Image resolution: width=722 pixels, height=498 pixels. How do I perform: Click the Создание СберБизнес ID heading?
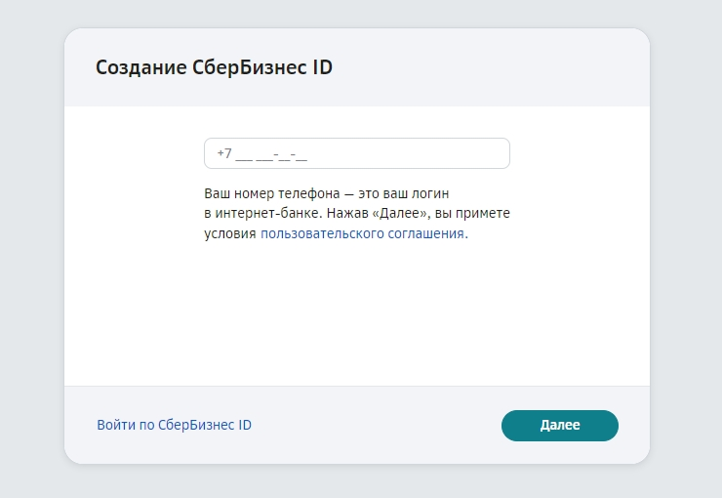click(214, 67)
